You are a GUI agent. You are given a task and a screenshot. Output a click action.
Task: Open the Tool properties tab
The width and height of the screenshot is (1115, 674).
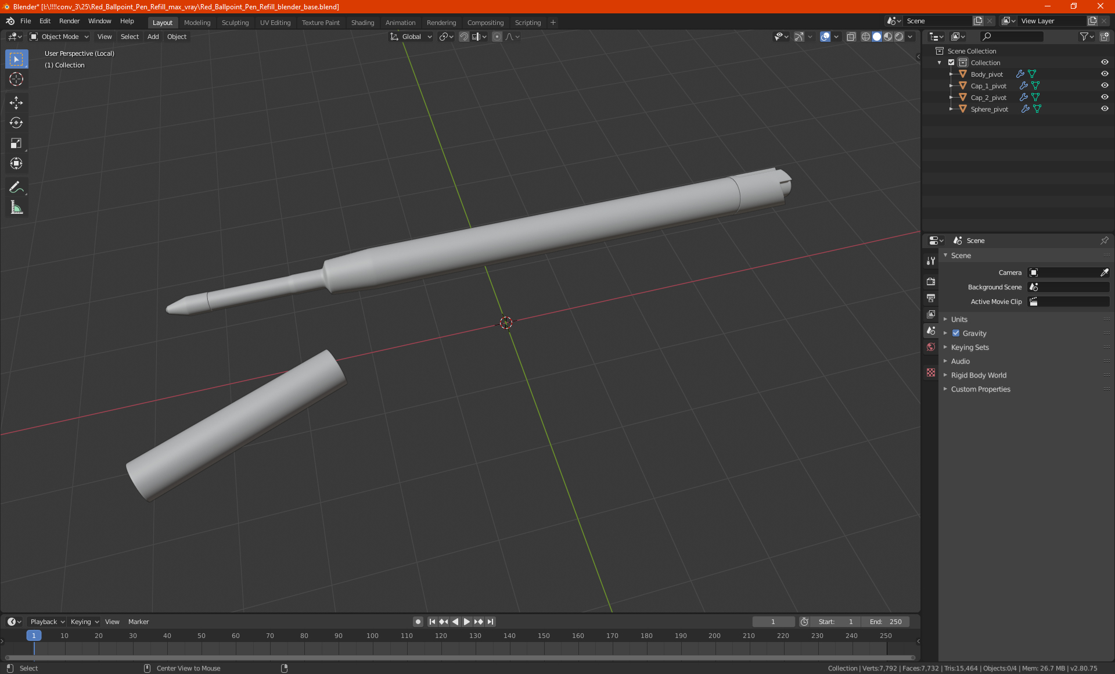[931, 261]
